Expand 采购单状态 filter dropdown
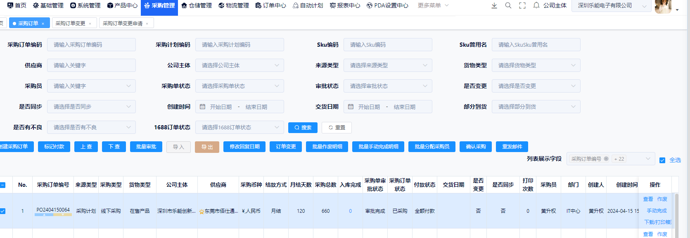This screenshot has width=690, height=238. pyautogui.click(x=239, y=86)
